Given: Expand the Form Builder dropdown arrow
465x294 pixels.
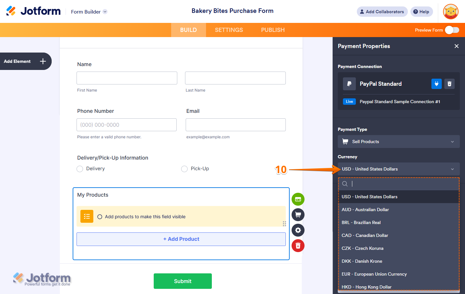Looking at the screenshot, I should click(105, 12).
